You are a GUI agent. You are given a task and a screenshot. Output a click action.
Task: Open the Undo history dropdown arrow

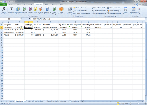9,1
